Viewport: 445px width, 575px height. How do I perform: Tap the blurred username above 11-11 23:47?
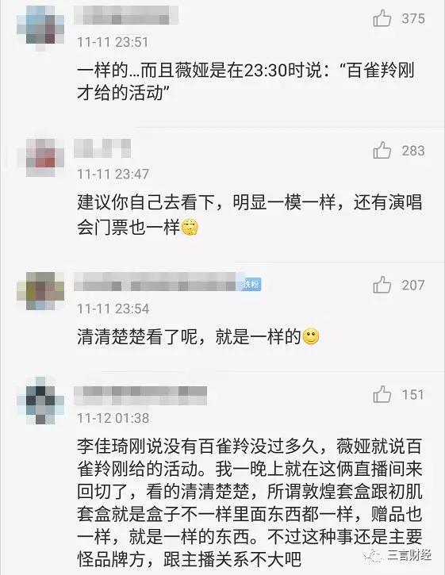point(102,148)
